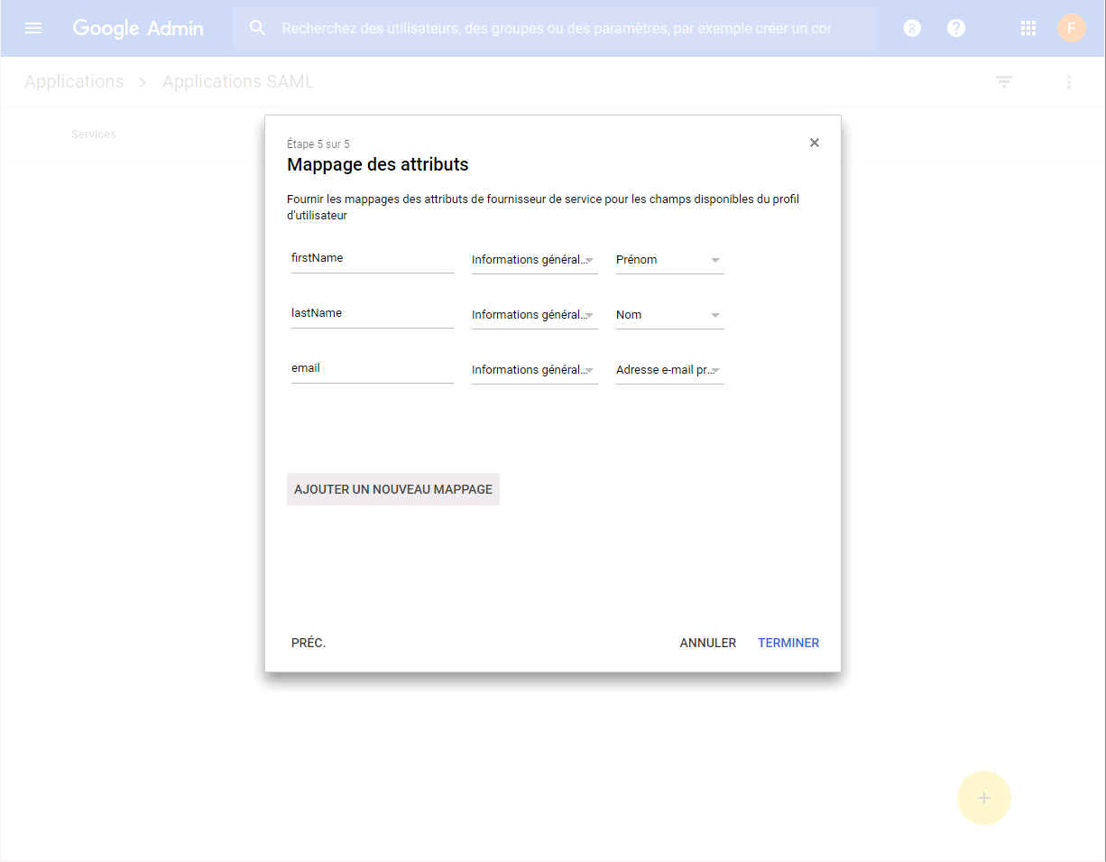Click Terminer to finish setup
The width and height of the screenshot is (1106, 862).
[788, 643]
